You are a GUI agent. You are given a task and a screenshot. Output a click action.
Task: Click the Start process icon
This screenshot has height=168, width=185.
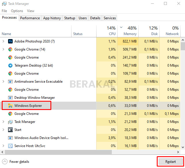coord(10,130)
